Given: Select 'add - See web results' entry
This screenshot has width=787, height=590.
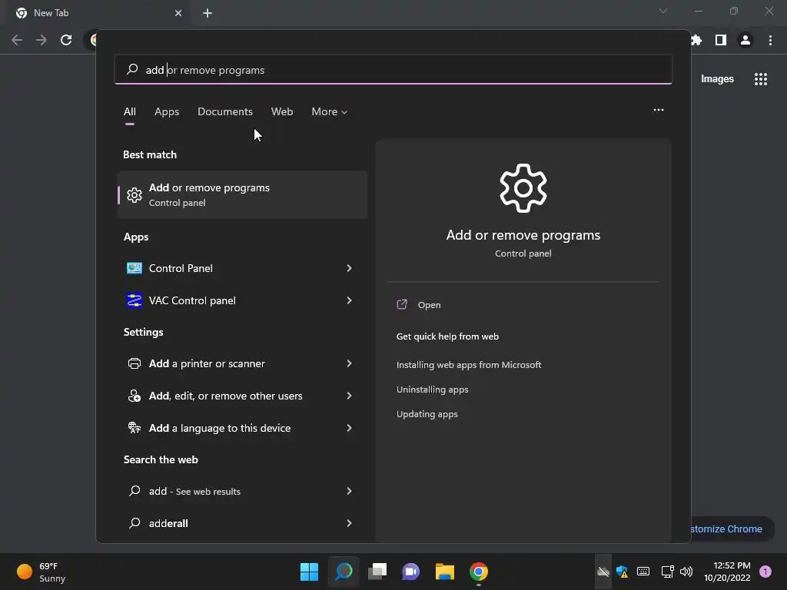Looking at the screenshot, I should [242, 491].
